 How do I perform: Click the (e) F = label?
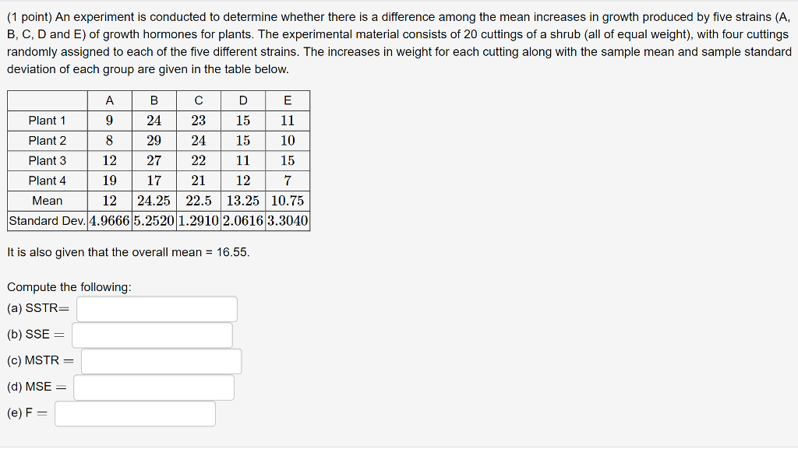[x=26, y=412]
